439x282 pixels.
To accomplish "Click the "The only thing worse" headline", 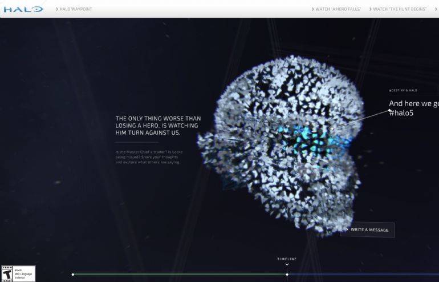I will (x=158, y=126).
